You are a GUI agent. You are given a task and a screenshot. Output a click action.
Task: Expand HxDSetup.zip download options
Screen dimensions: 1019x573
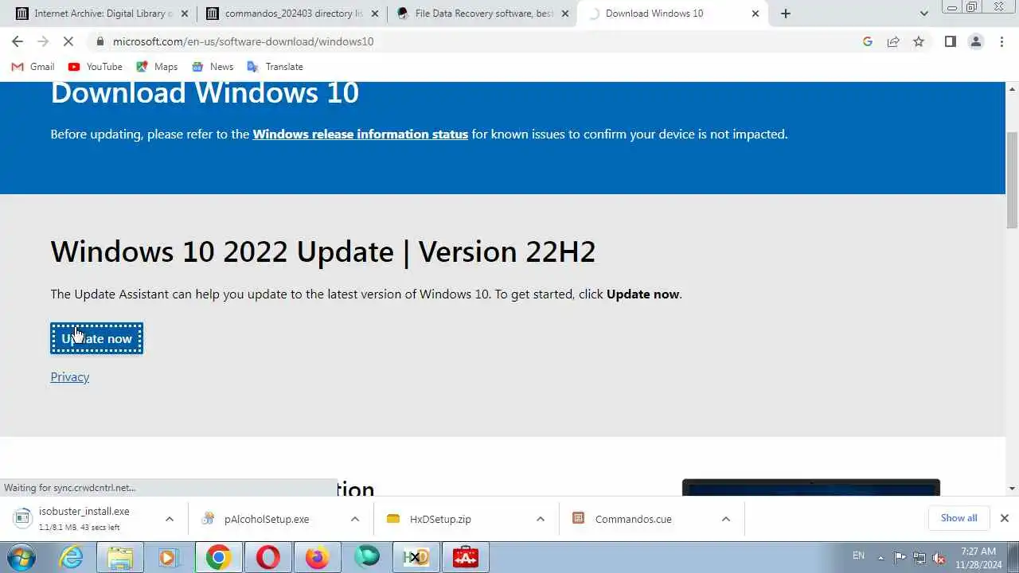[x=540, y=519]
